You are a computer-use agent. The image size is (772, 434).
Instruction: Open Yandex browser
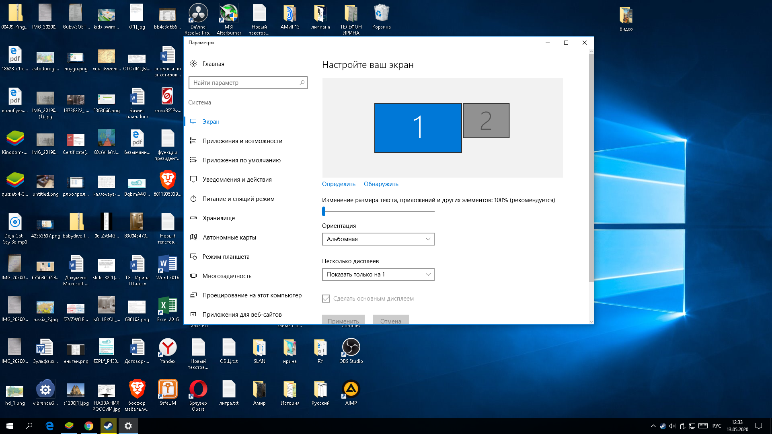point(167,347)
